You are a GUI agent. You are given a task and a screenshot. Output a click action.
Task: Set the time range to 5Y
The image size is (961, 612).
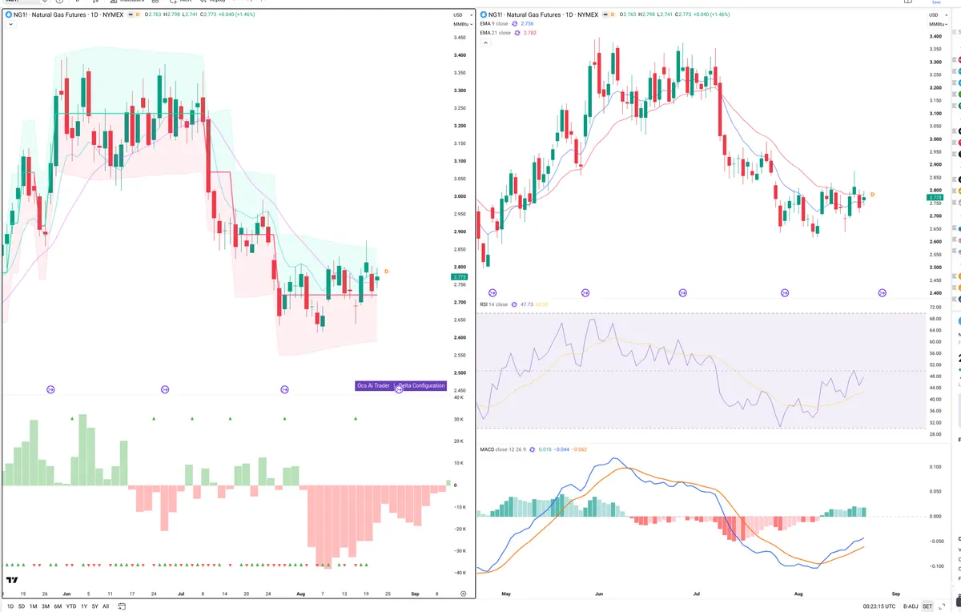pyautogui.click(x=94, y=606)
